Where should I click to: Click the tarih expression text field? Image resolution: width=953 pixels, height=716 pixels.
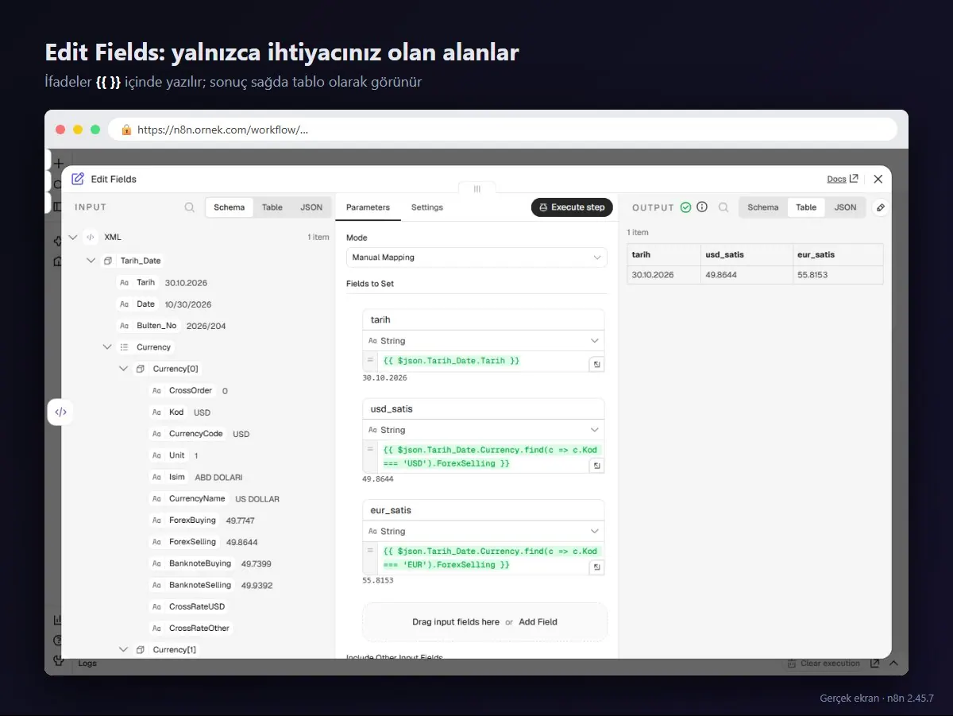(483, 361)
